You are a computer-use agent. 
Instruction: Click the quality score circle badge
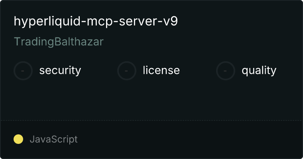pyautogui.click(x=226, y=71)
